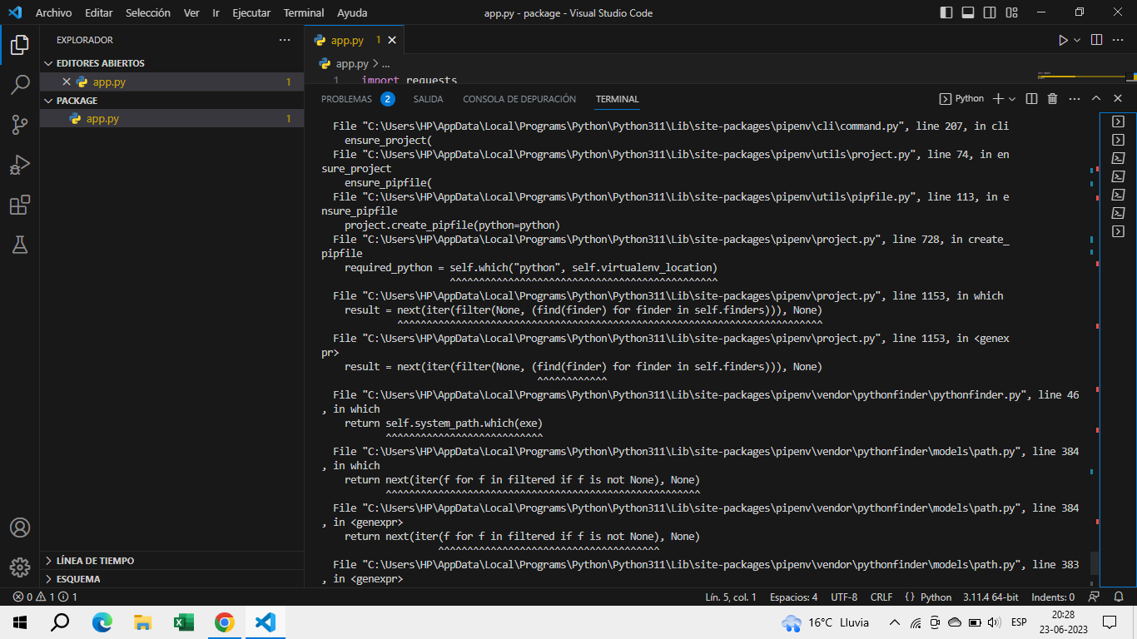Open terminal panel more actions menu
Image resolution: width=1137 pixels, height=639 pixels.
[x=1074, y=98]
